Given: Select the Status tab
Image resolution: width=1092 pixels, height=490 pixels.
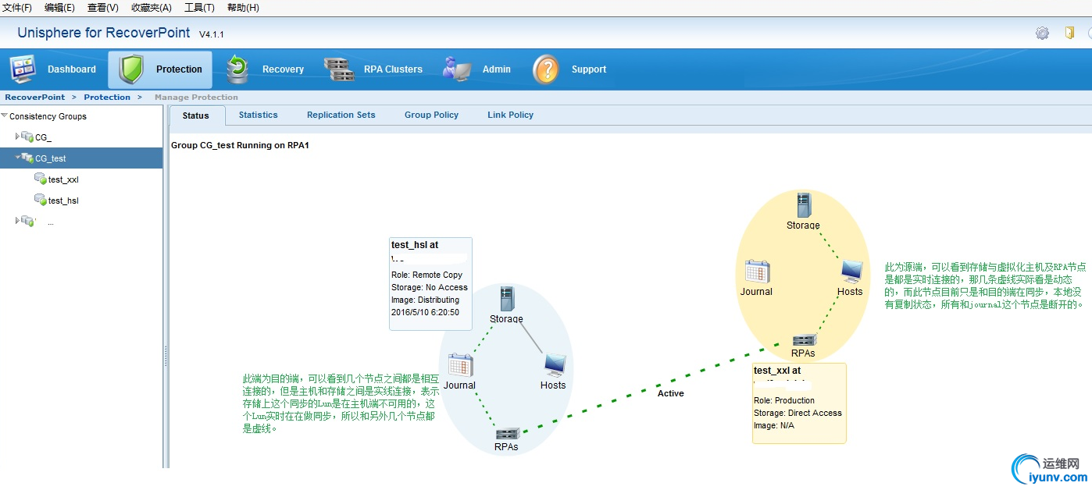Looking at the screenshot, I should [196, 115].
